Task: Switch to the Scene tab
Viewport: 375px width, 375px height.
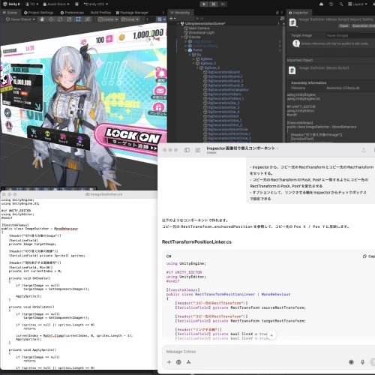Action: pyautogui.click(x=10, y=13)
